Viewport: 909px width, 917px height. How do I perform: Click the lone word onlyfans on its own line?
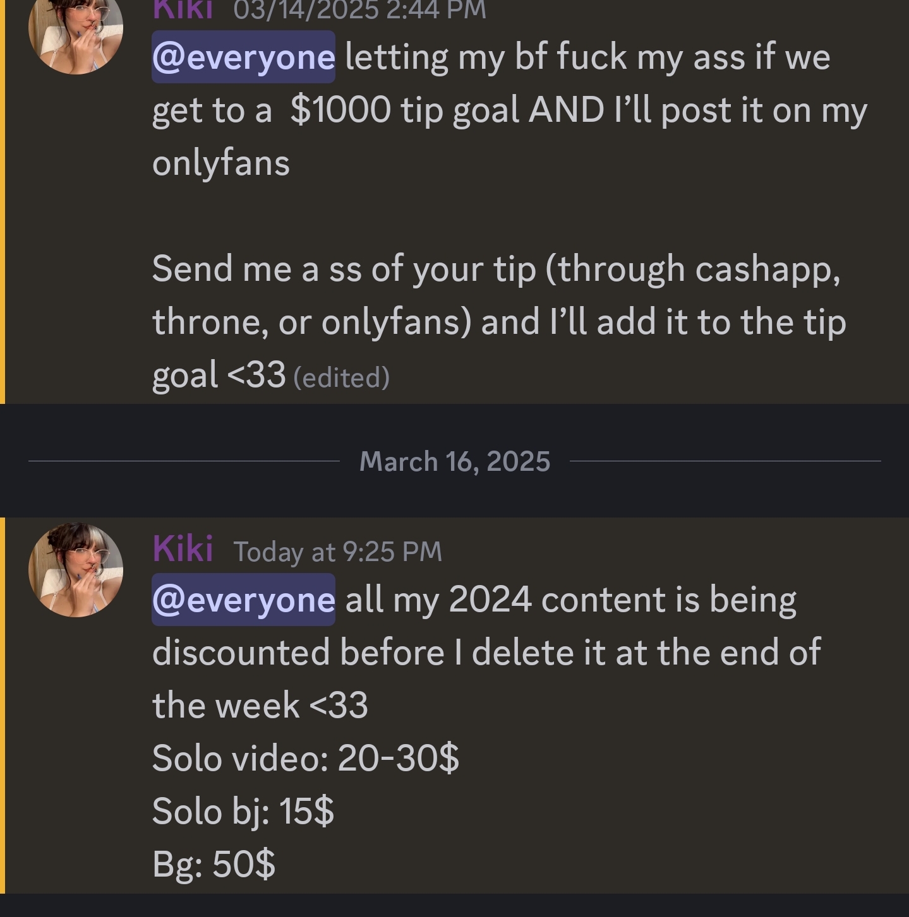click(220, 163)
